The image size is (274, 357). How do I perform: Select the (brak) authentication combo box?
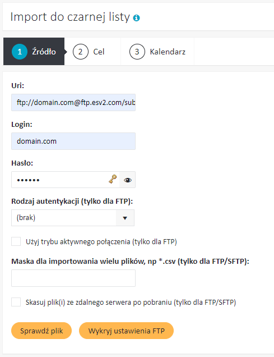tap(73, 218)
